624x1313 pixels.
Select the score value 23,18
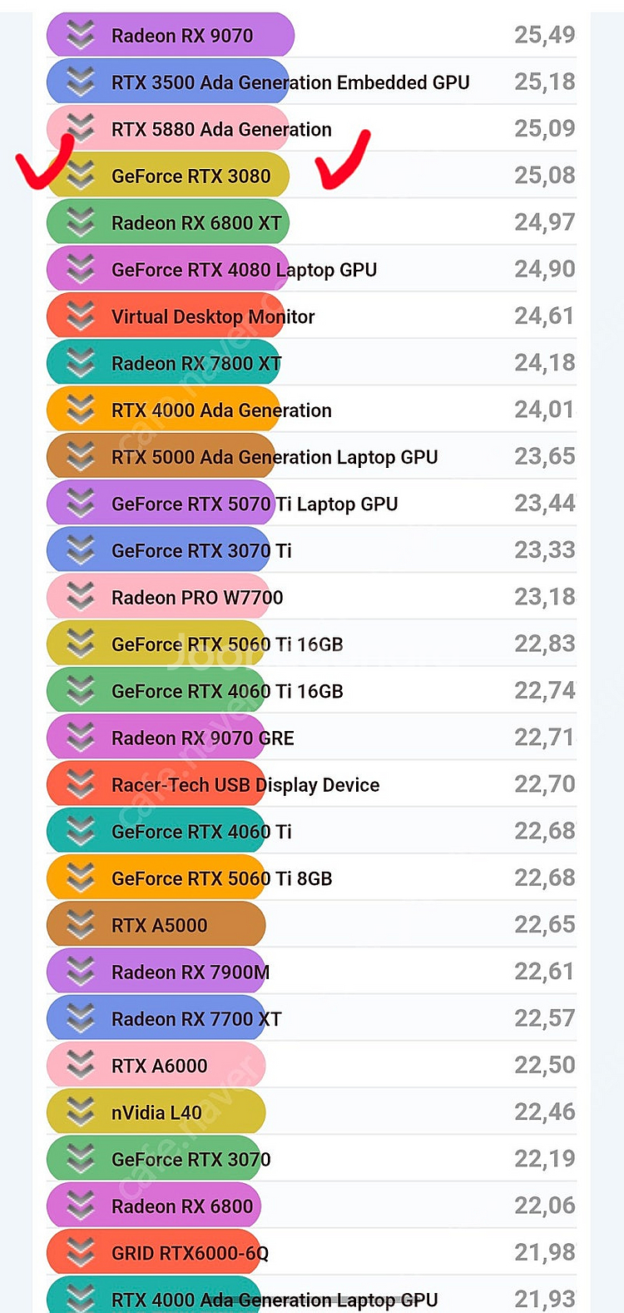[x=545, y=597]
